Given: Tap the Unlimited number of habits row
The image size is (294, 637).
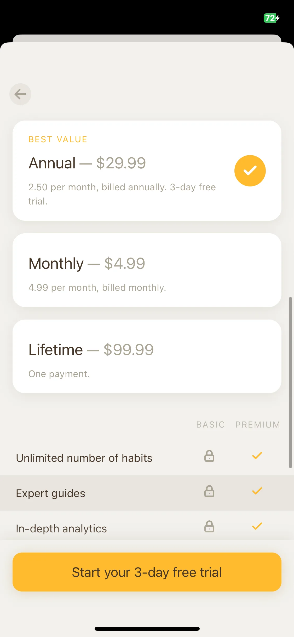Looking at the screenshot, I should pyautogui.click(x=147, y=458).
